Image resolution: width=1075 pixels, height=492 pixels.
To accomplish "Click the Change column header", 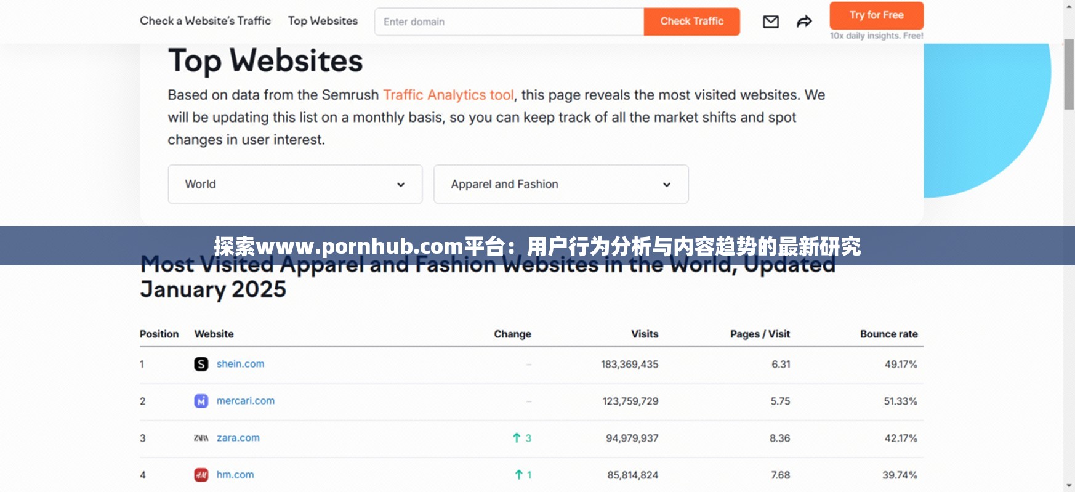I will coord(512,334).
